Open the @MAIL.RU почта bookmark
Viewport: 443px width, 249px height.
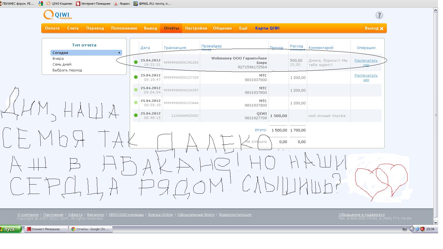[x=152, y=4]
